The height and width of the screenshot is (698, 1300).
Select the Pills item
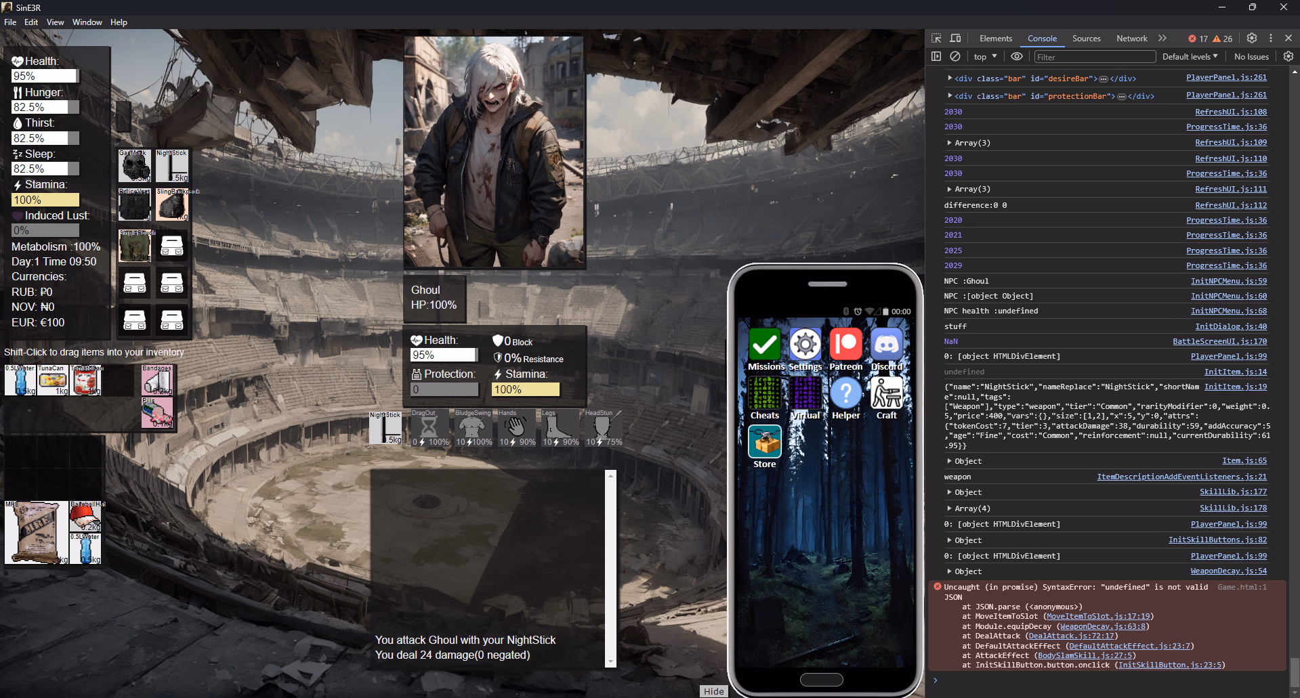coord(157,413)
